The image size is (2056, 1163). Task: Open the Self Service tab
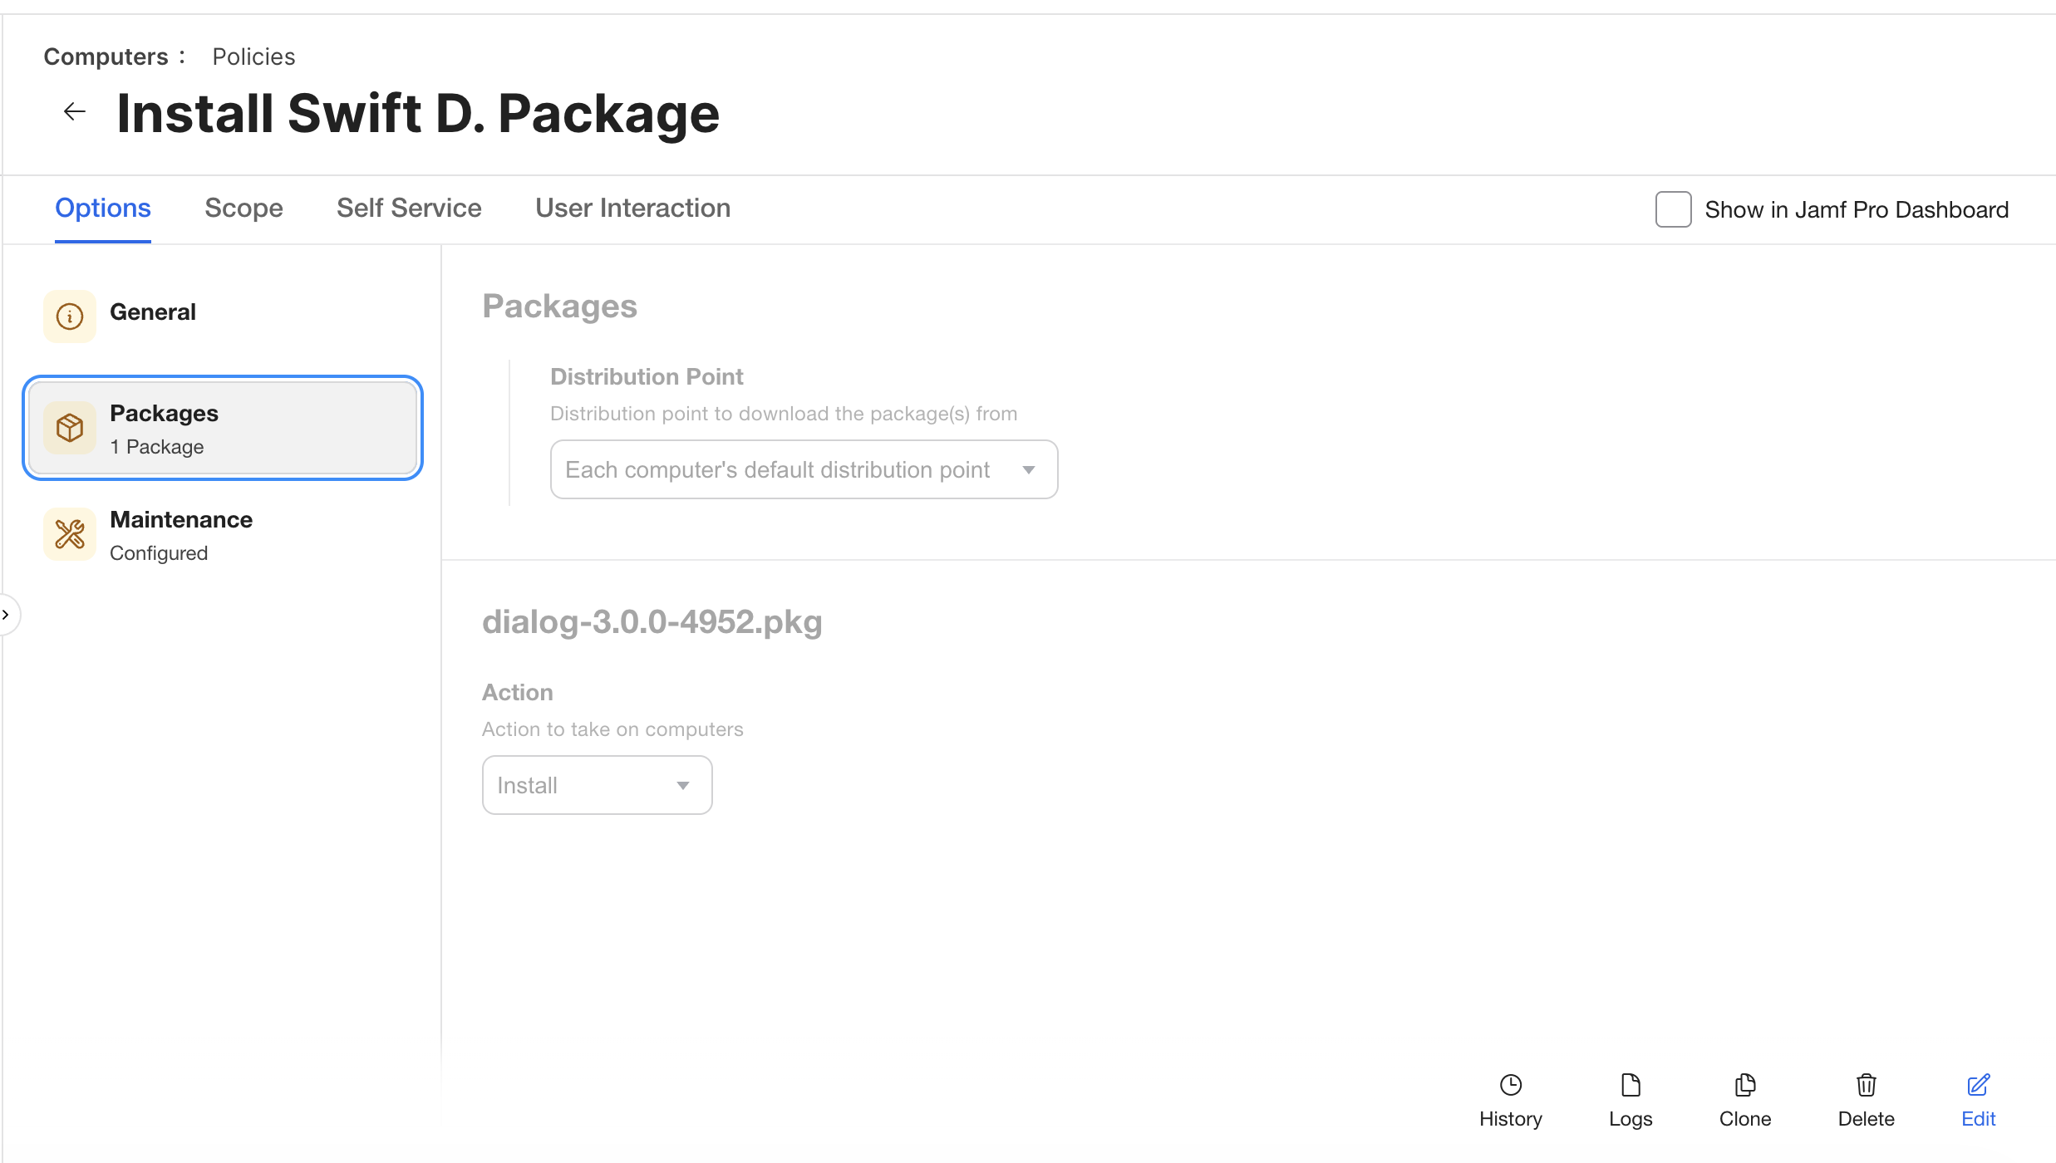pyautogui.click(x=409, y=208)
